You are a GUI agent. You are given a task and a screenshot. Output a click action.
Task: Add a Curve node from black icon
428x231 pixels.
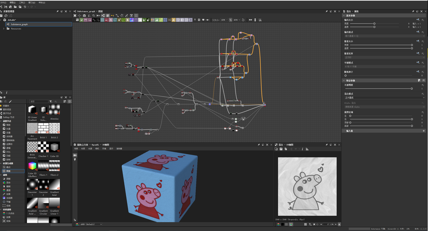tap(94, 20)
